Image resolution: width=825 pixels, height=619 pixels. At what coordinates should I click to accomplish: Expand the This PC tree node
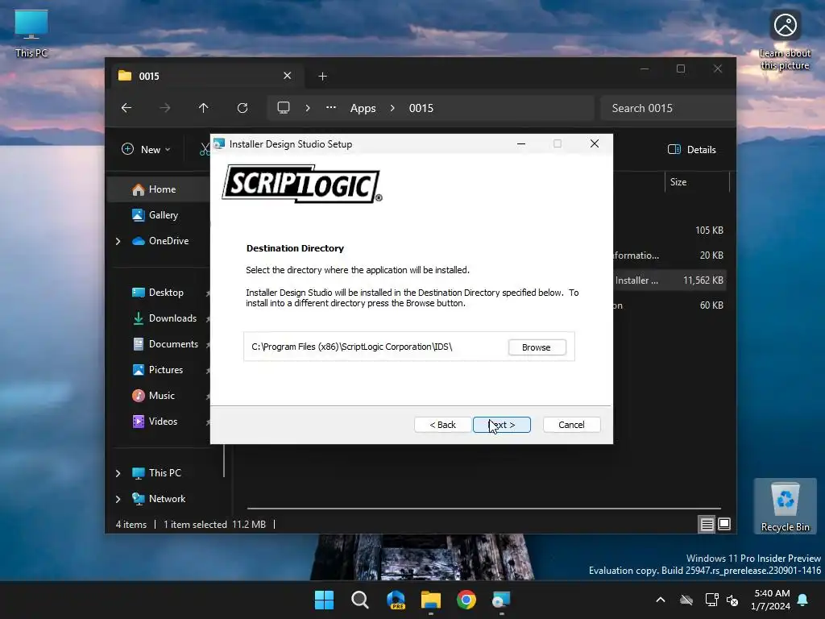click(118, 473)
